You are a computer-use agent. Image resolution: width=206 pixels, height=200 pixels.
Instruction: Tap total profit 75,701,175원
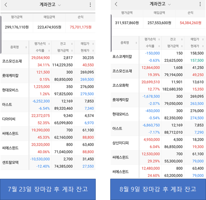pyautogui.click(x=80, y=27)
